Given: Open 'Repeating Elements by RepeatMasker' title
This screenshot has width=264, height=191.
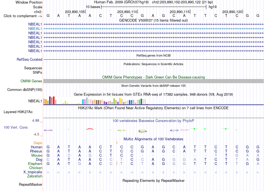Looking at the screenshot, I should [x=153, y=181].
